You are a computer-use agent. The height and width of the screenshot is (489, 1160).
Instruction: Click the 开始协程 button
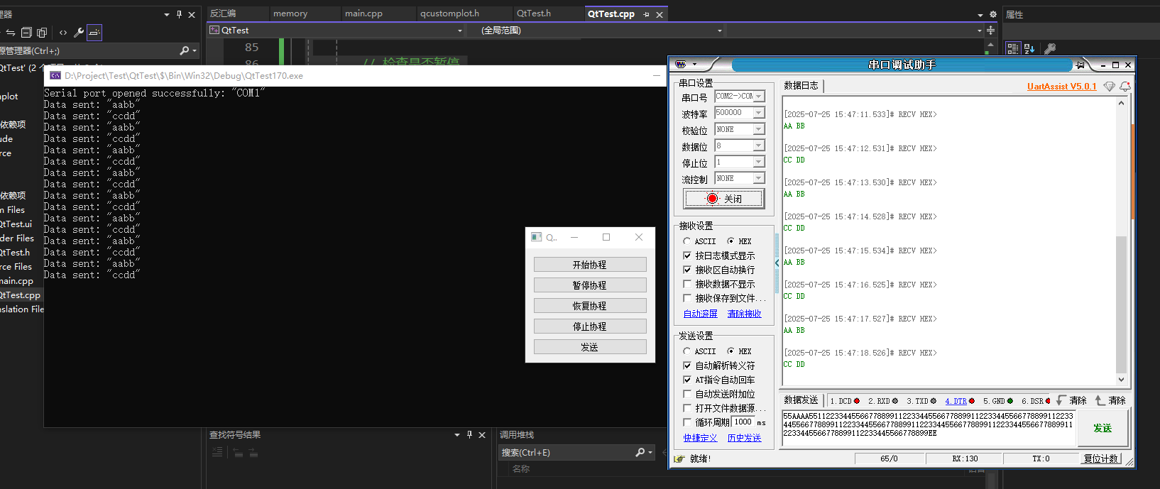[x=590, y=265]
